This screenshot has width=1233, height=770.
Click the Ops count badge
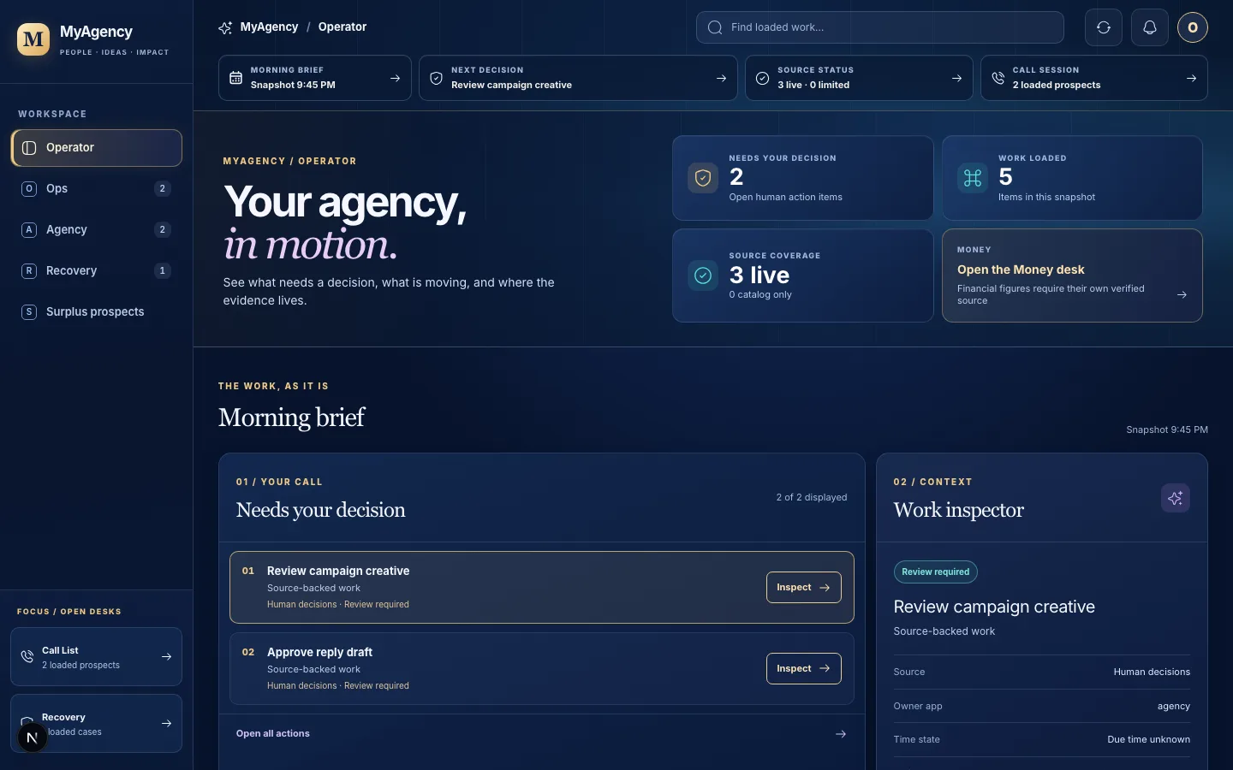point(163,189)
